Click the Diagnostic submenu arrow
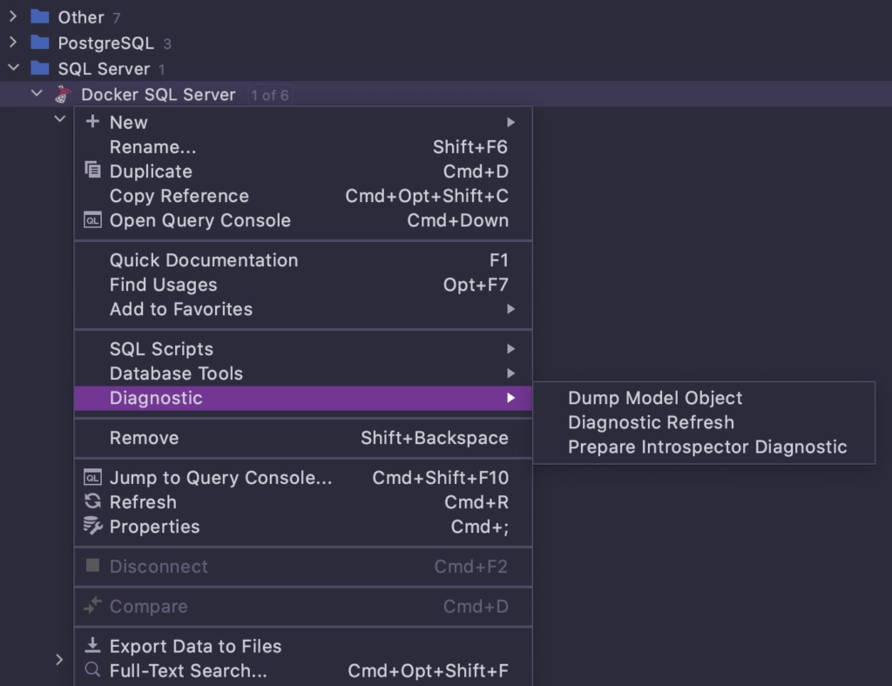The height and width of the screenshot is (686, 892). (510, 398)
